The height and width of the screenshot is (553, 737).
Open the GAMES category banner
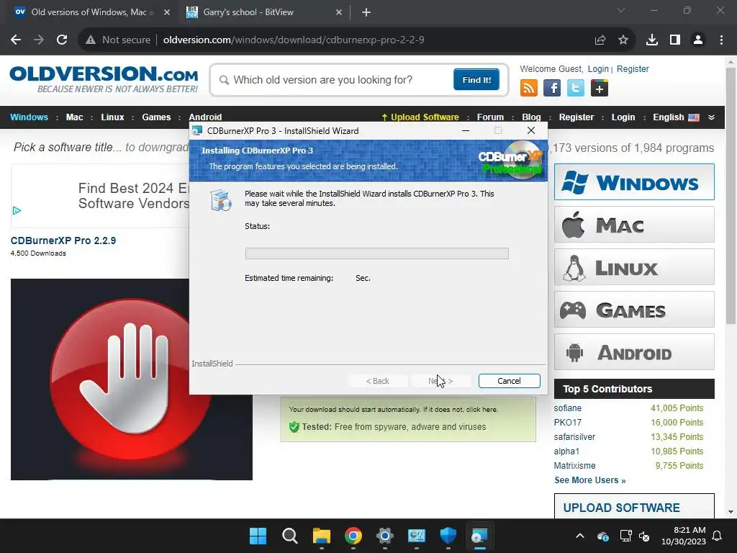(634, 310)
